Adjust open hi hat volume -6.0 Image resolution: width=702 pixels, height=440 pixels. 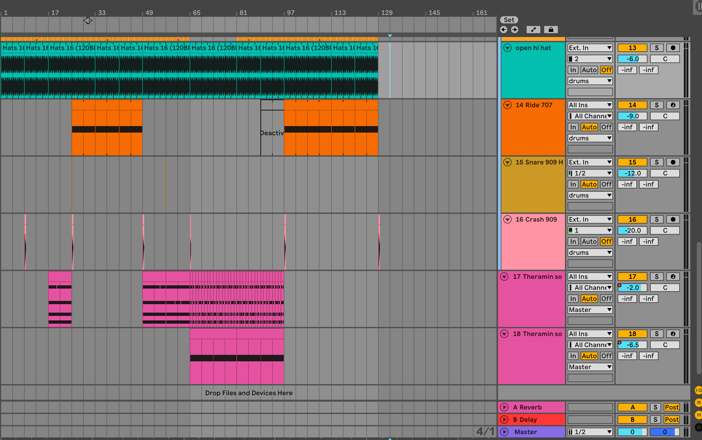[632, 59]
